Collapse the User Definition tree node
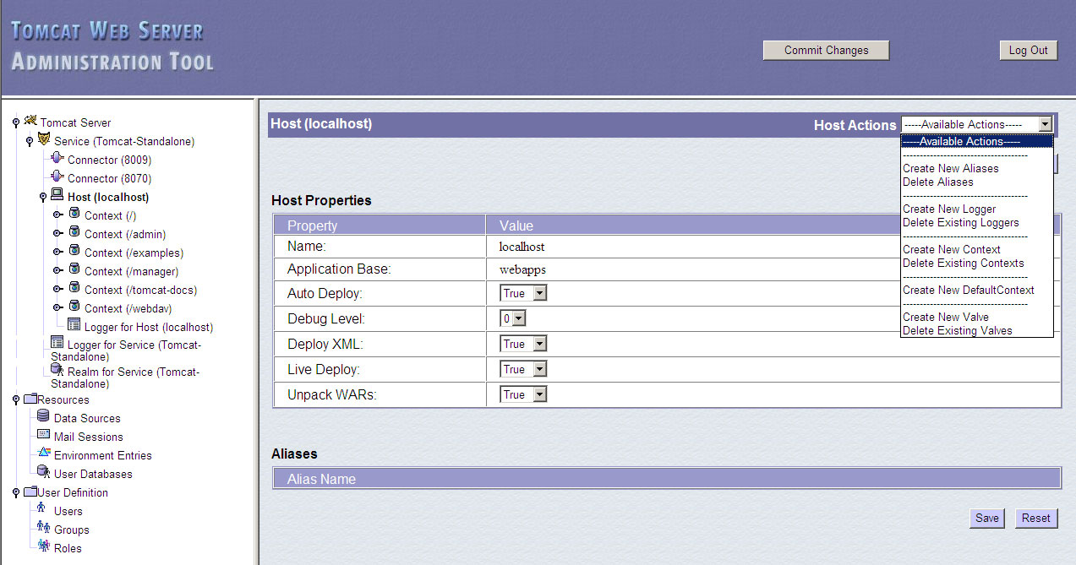 (x=16, y=493)
